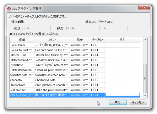157x114 pixels.
Task: Click the 実行 button
Action: coord(118,102)
